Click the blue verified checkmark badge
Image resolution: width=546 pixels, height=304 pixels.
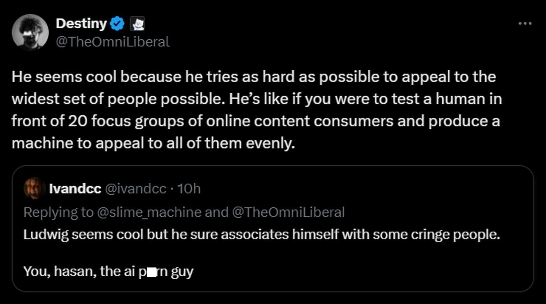click(117, 24)
